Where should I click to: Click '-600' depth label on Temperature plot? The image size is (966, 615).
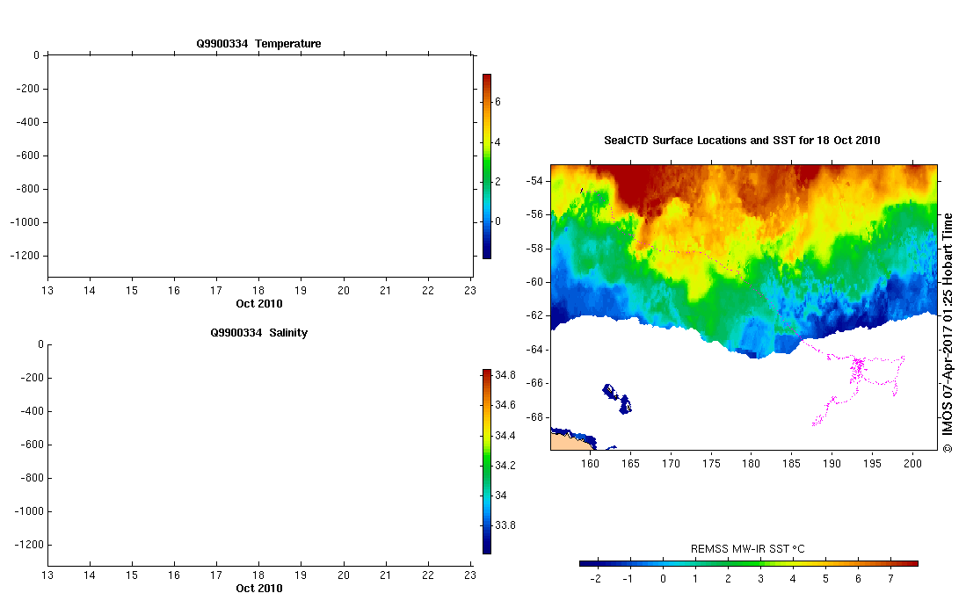pos(28,156)
